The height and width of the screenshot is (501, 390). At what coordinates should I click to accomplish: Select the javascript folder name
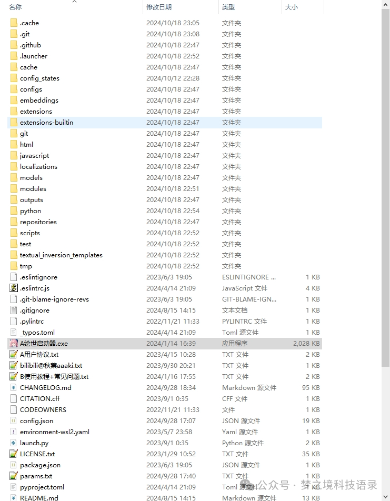[35, 156]
